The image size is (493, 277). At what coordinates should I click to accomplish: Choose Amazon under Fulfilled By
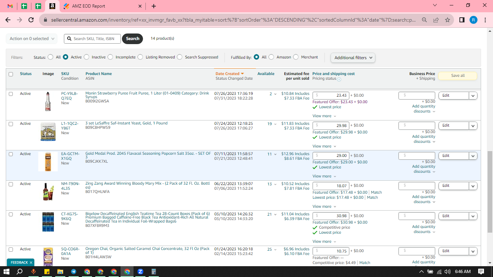tap(271, 57)
